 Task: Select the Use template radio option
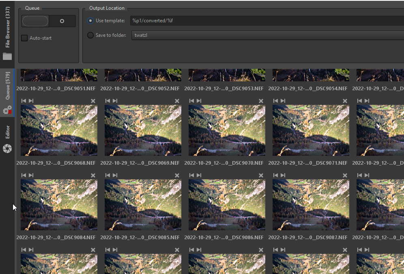point(90,21)
